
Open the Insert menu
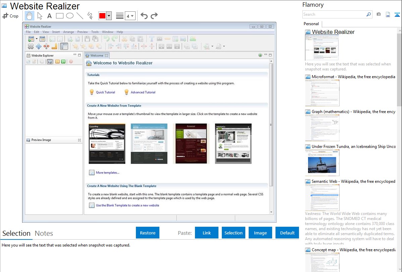[x=56, y=32]
